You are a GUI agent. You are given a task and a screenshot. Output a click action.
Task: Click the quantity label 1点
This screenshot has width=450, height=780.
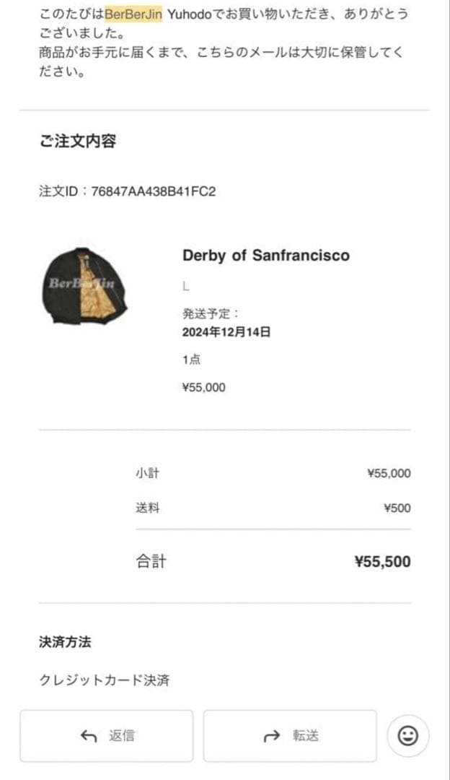coord(189,358)
